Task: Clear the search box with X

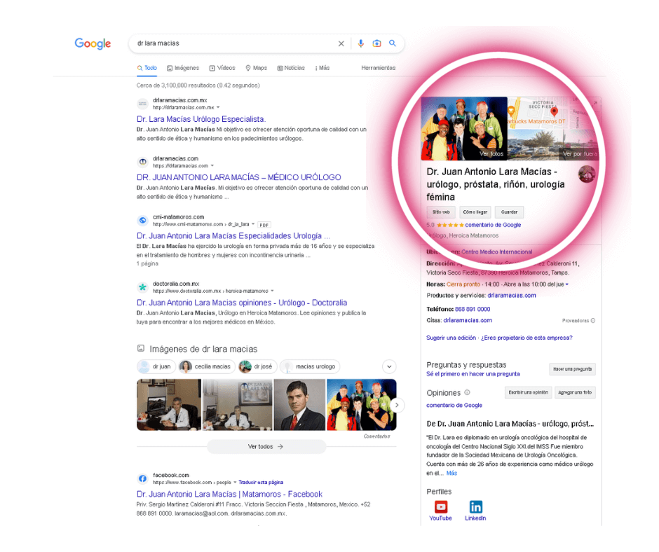Action: (341, 43)
